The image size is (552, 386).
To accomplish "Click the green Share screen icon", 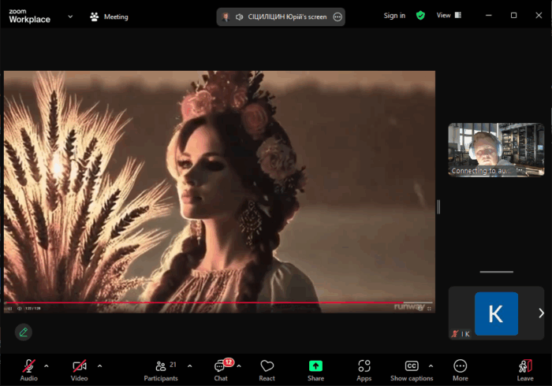I will (x=315, y=366).
